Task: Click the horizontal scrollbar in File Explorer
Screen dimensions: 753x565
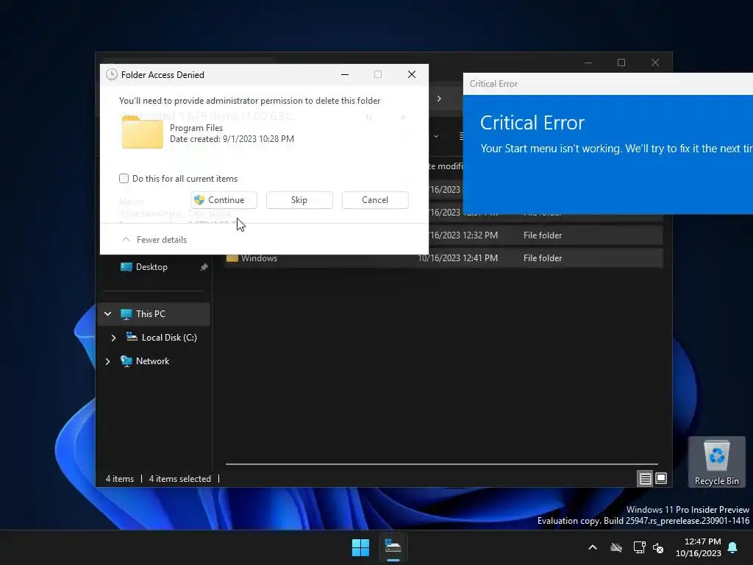Action: [442, 464]
